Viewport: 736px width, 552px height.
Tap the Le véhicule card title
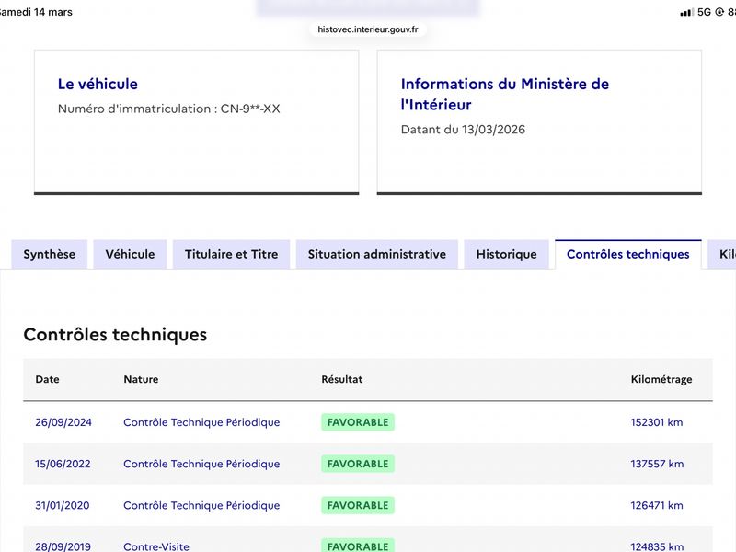click(98, 84)
